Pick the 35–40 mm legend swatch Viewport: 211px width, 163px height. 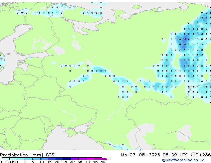[x=83, y=159]
